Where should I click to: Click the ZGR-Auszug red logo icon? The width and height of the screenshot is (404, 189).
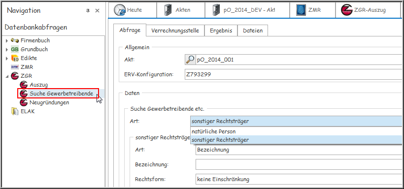click(x=346, y=10)
